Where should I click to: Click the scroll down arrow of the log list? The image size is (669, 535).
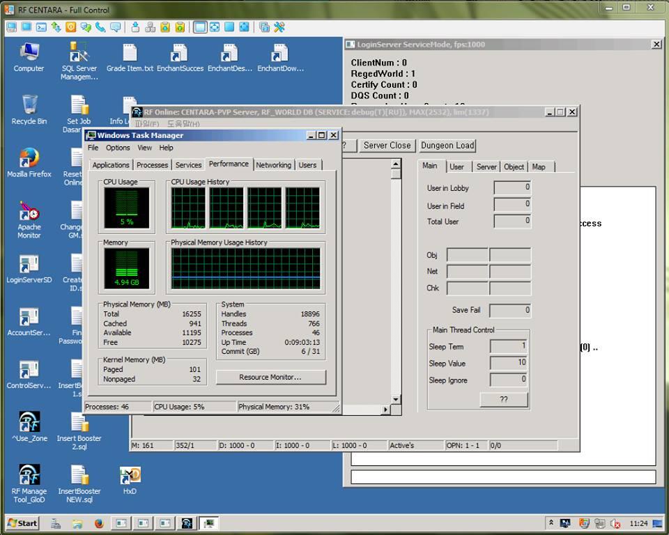[396, 399]
